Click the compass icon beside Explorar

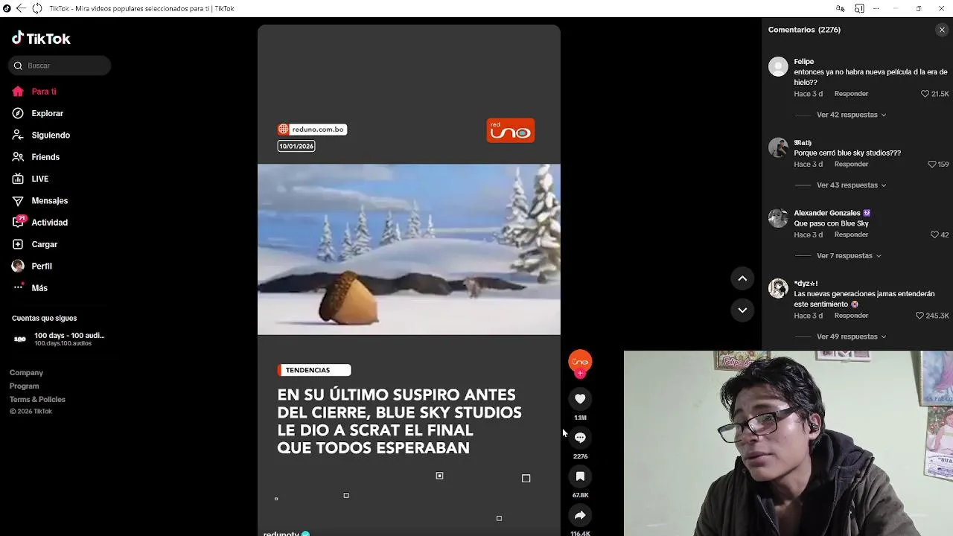coord(18,113)
